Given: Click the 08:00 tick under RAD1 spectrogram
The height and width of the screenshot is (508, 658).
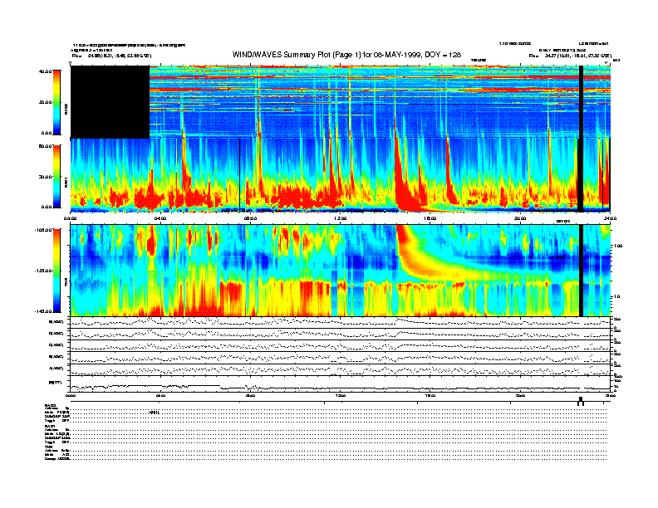Looking at the screenshot, I should point(250,218).
